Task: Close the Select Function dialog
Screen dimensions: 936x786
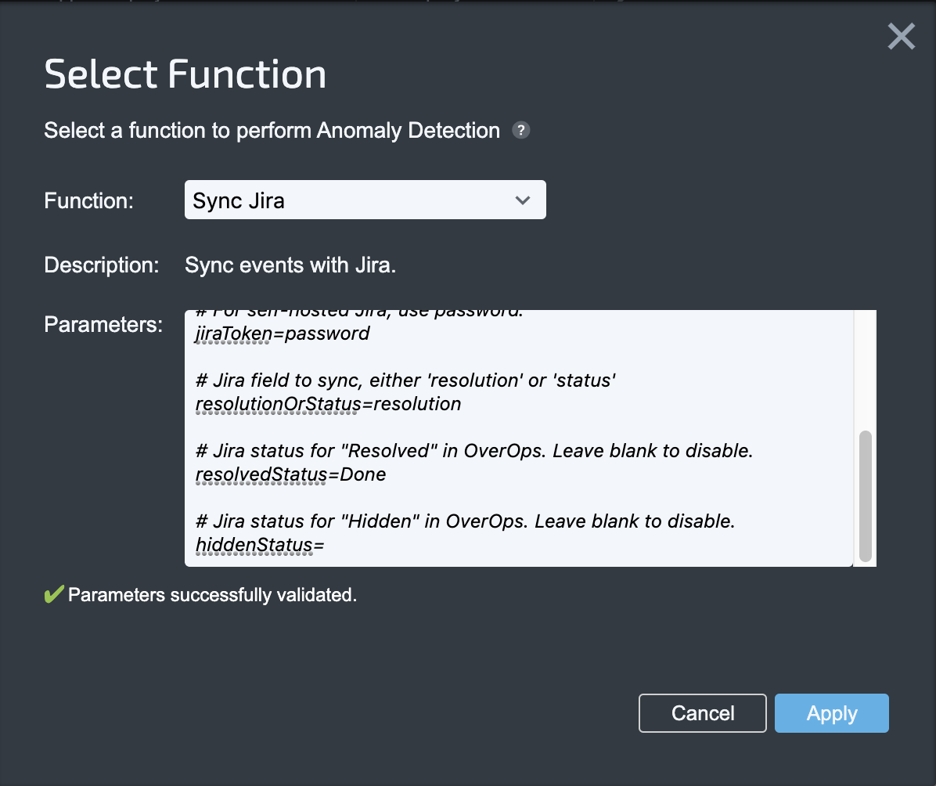Action: 901,37
